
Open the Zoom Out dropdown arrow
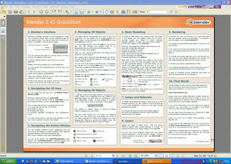point(92,12)
